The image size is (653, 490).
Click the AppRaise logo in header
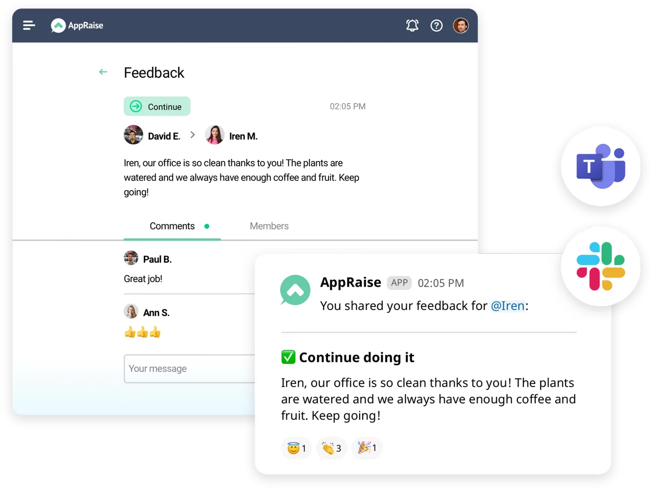(77, 25)
